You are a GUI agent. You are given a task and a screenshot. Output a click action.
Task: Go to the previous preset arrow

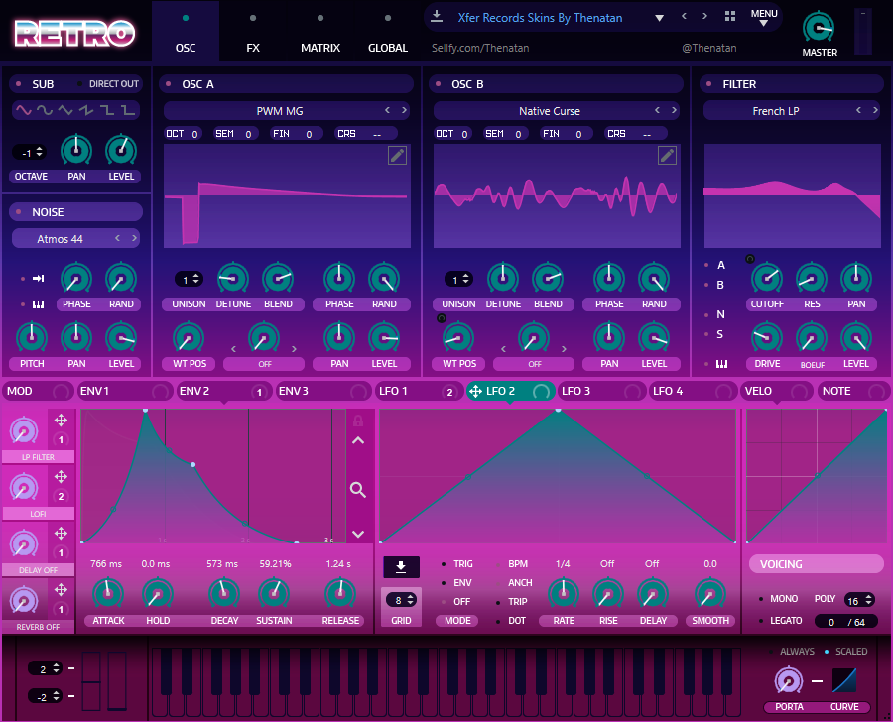point(684,16)
